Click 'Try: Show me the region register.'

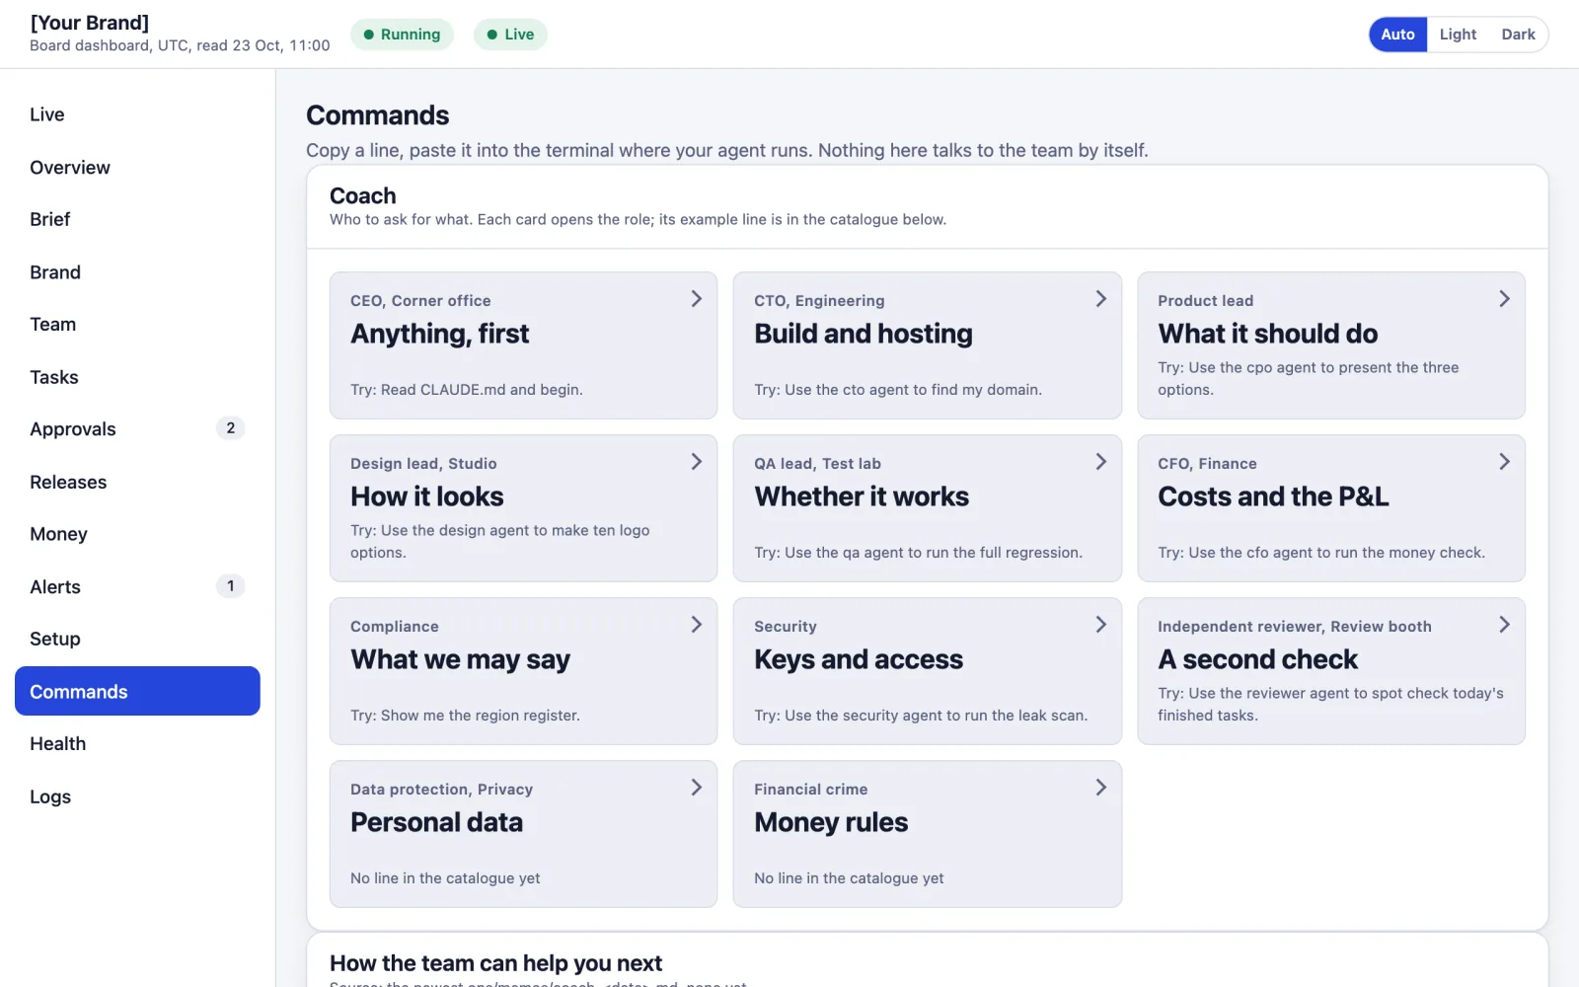[465, 716]
